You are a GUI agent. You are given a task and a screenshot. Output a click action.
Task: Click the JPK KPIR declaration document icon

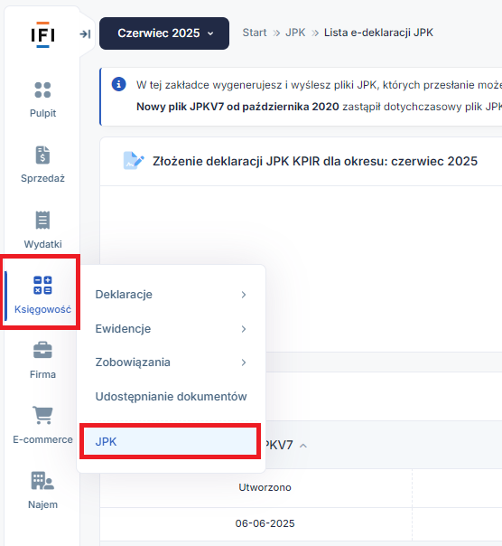click(x=134, y=161)
